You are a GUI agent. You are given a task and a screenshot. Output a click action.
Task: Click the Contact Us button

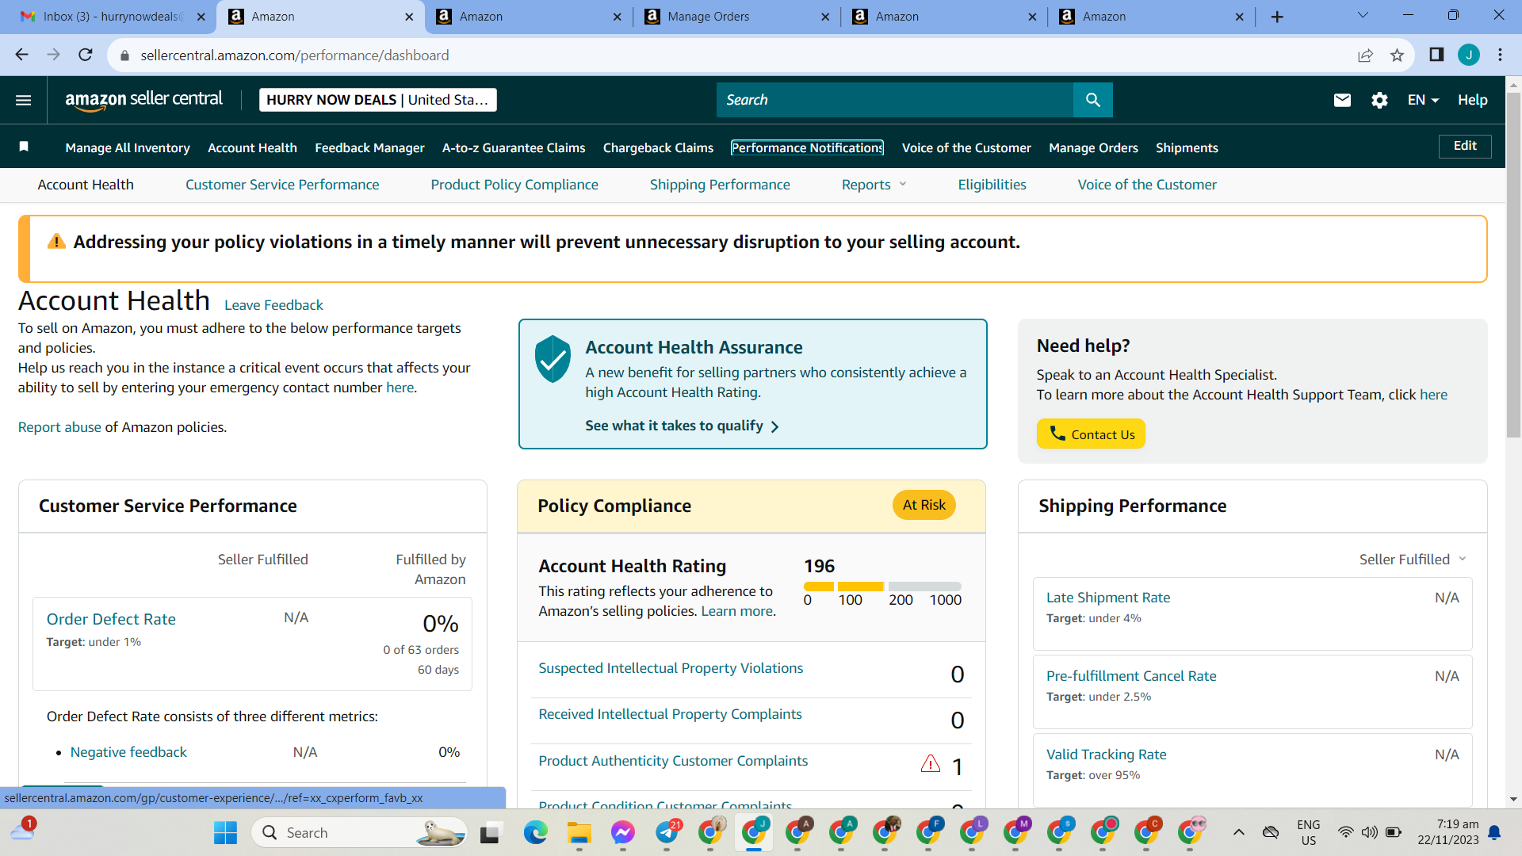tap(1091, 434)
